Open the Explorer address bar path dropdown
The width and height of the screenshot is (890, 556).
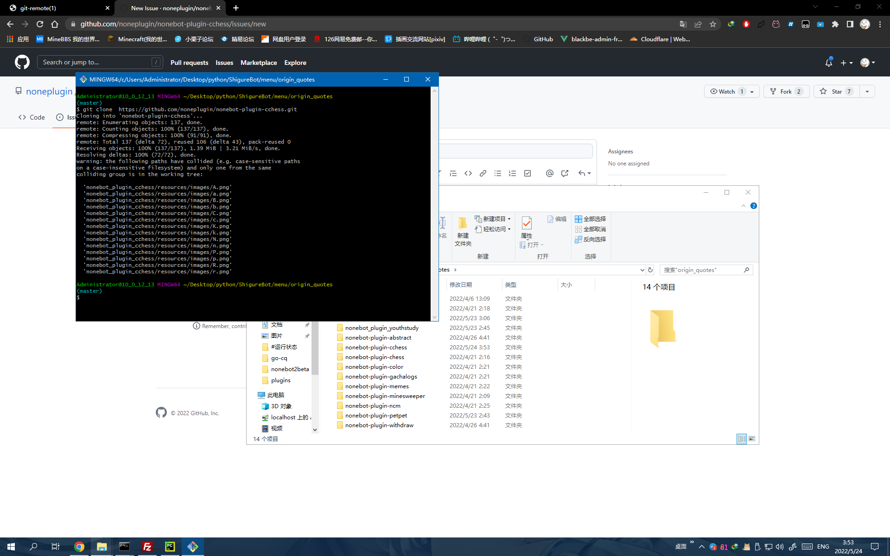pos(642,269)
